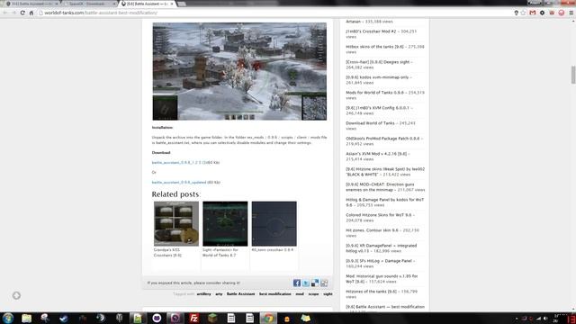Open the World of Tanks taskbar icon
This screenshot has width=576, height=324.
[120, 318]
